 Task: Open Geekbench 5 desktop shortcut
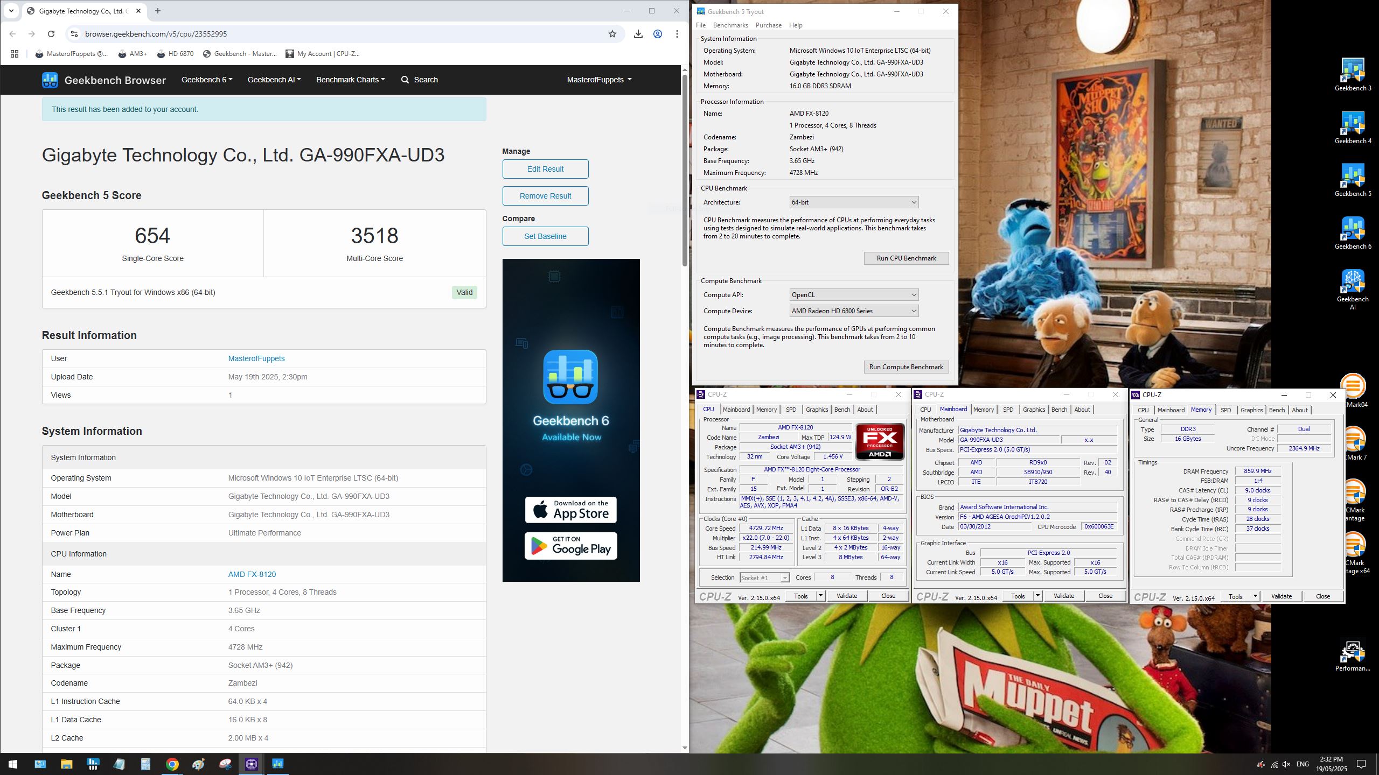pos(1353,180)
